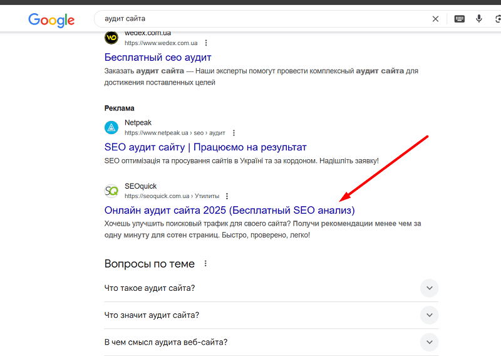Open "SEO аудит сайту | Працюємо на результат" link
501x356 pixels.
(x=205, y=147)
